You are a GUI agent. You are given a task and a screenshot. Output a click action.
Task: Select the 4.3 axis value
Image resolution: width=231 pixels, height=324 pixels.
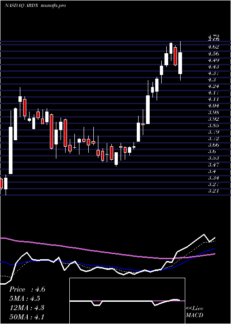pyautogui.click(x=212, y=80)
